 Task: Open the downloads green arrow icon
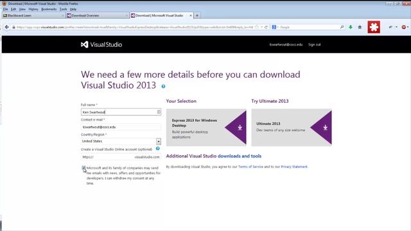click(x=351, y=27)
